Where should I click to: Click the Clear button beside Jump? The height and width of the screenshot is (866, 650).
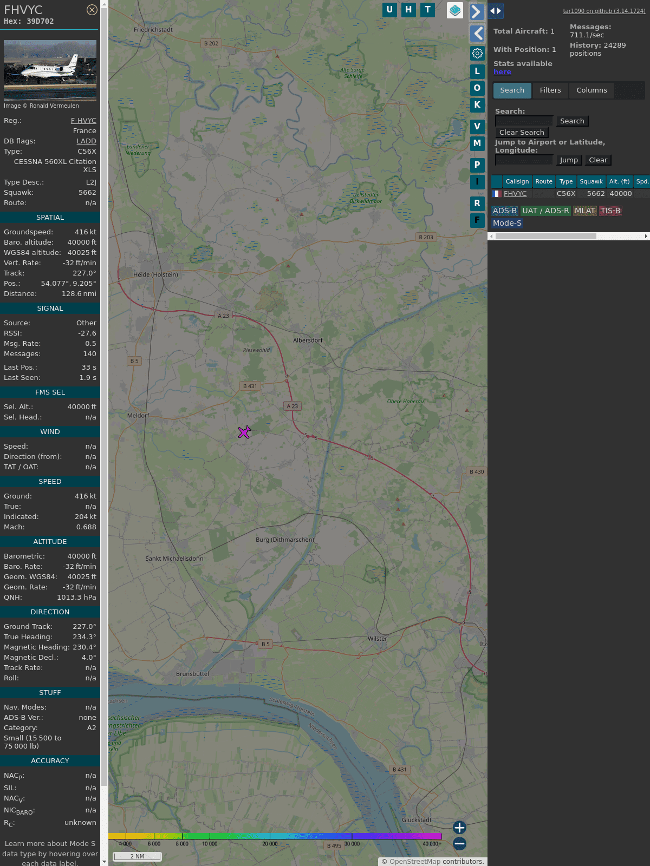pyautogui.click(x=598, y=160)
